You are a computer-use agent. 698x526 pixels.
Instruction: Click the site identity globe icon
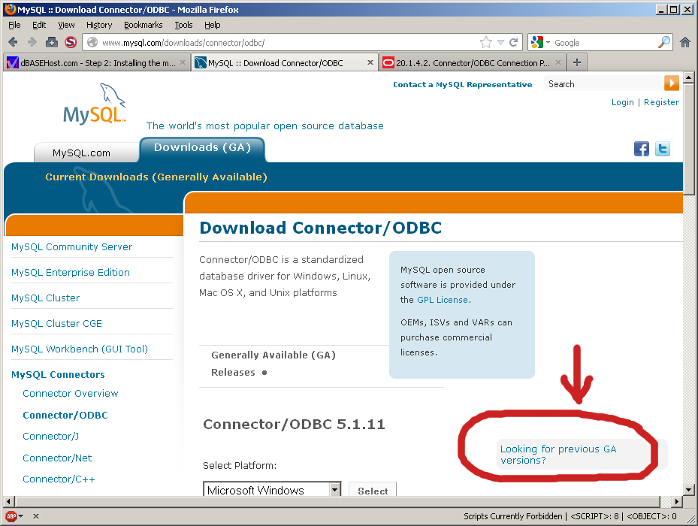tap(92, 42)
